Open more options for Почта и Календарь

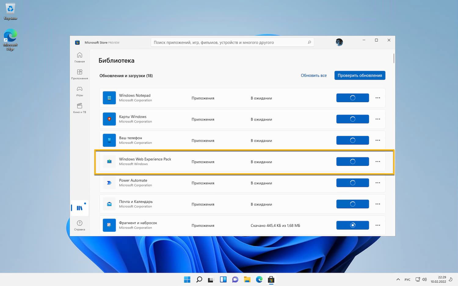(378, 204)
